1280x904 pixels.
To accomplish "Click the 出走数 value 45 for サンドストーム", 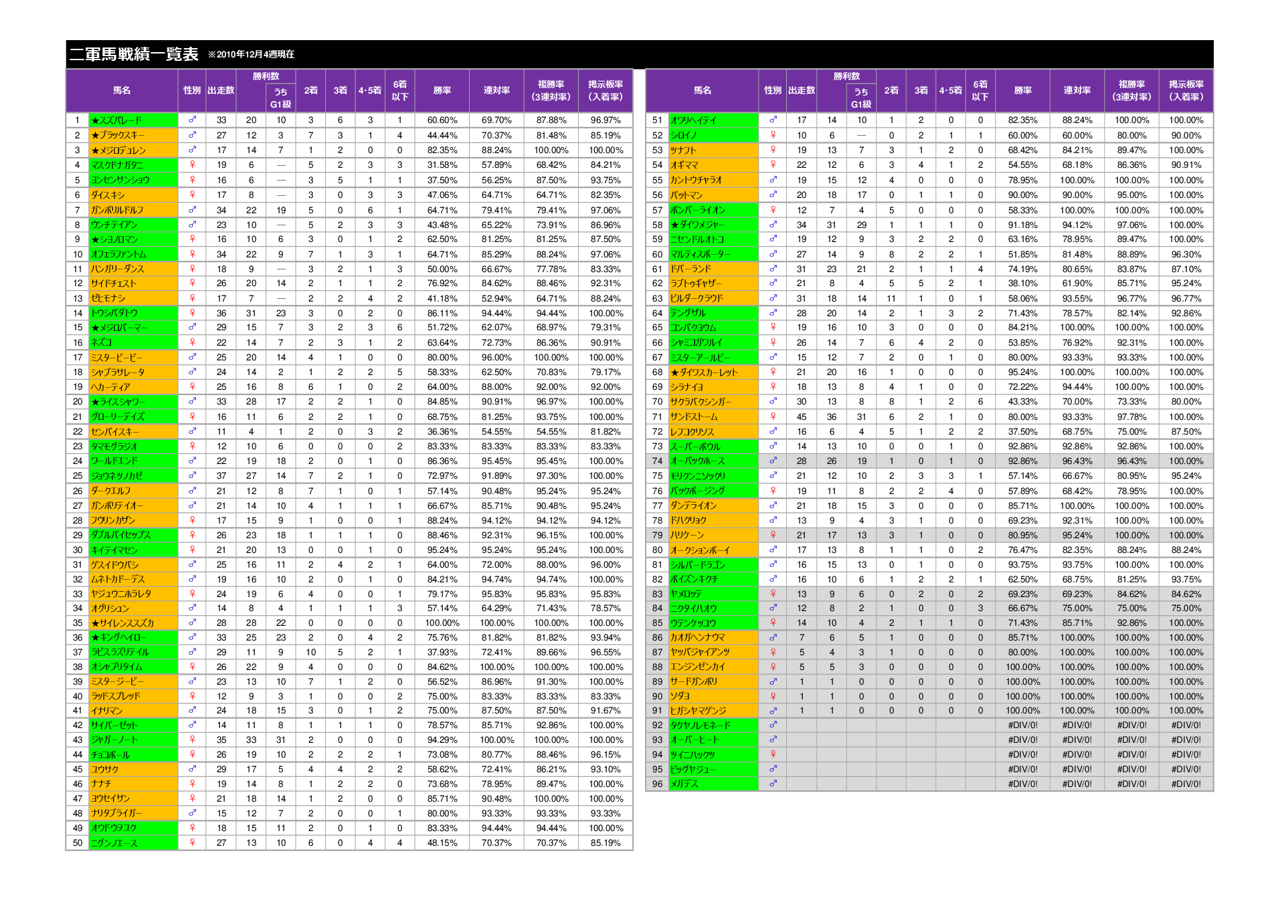I will (802, 417).
